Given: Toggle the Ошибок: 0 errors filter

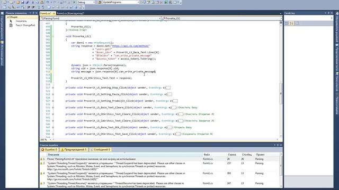Looking at the screenshot, I should [x=49, y=149].
